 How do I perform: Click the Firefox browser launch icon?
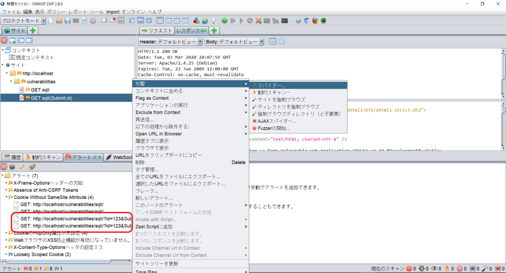[315, 21]
